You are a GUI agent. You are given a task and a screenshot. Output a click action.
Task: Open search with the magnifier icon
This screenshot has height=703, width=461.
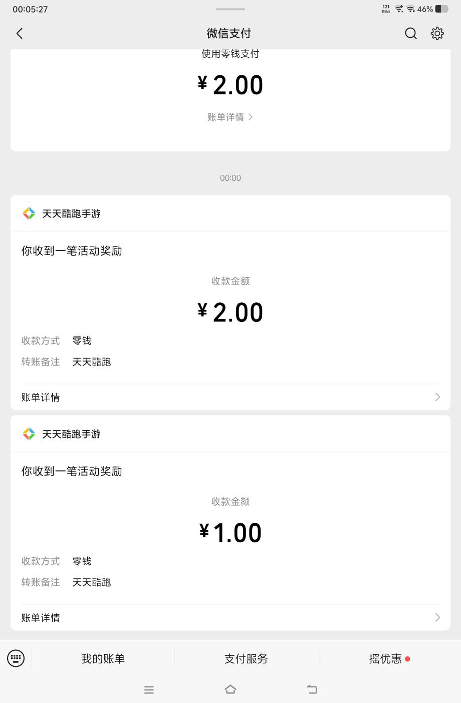(411, 34)
